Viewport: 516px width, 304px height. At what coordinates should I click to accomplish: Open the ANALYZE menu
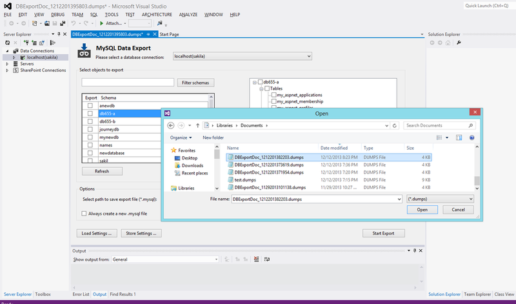pos(188,14)
